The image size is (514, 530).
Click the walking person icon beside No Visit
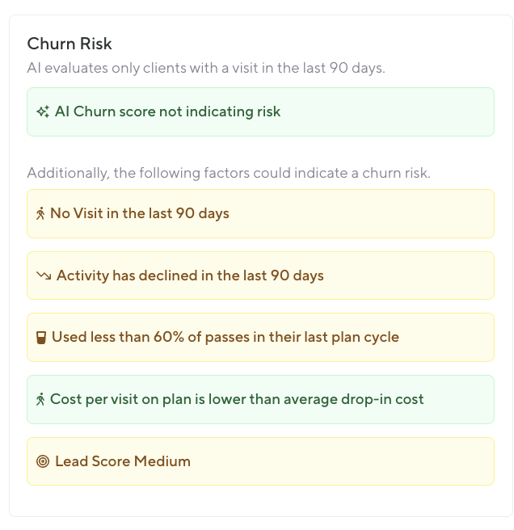[41, 214]
